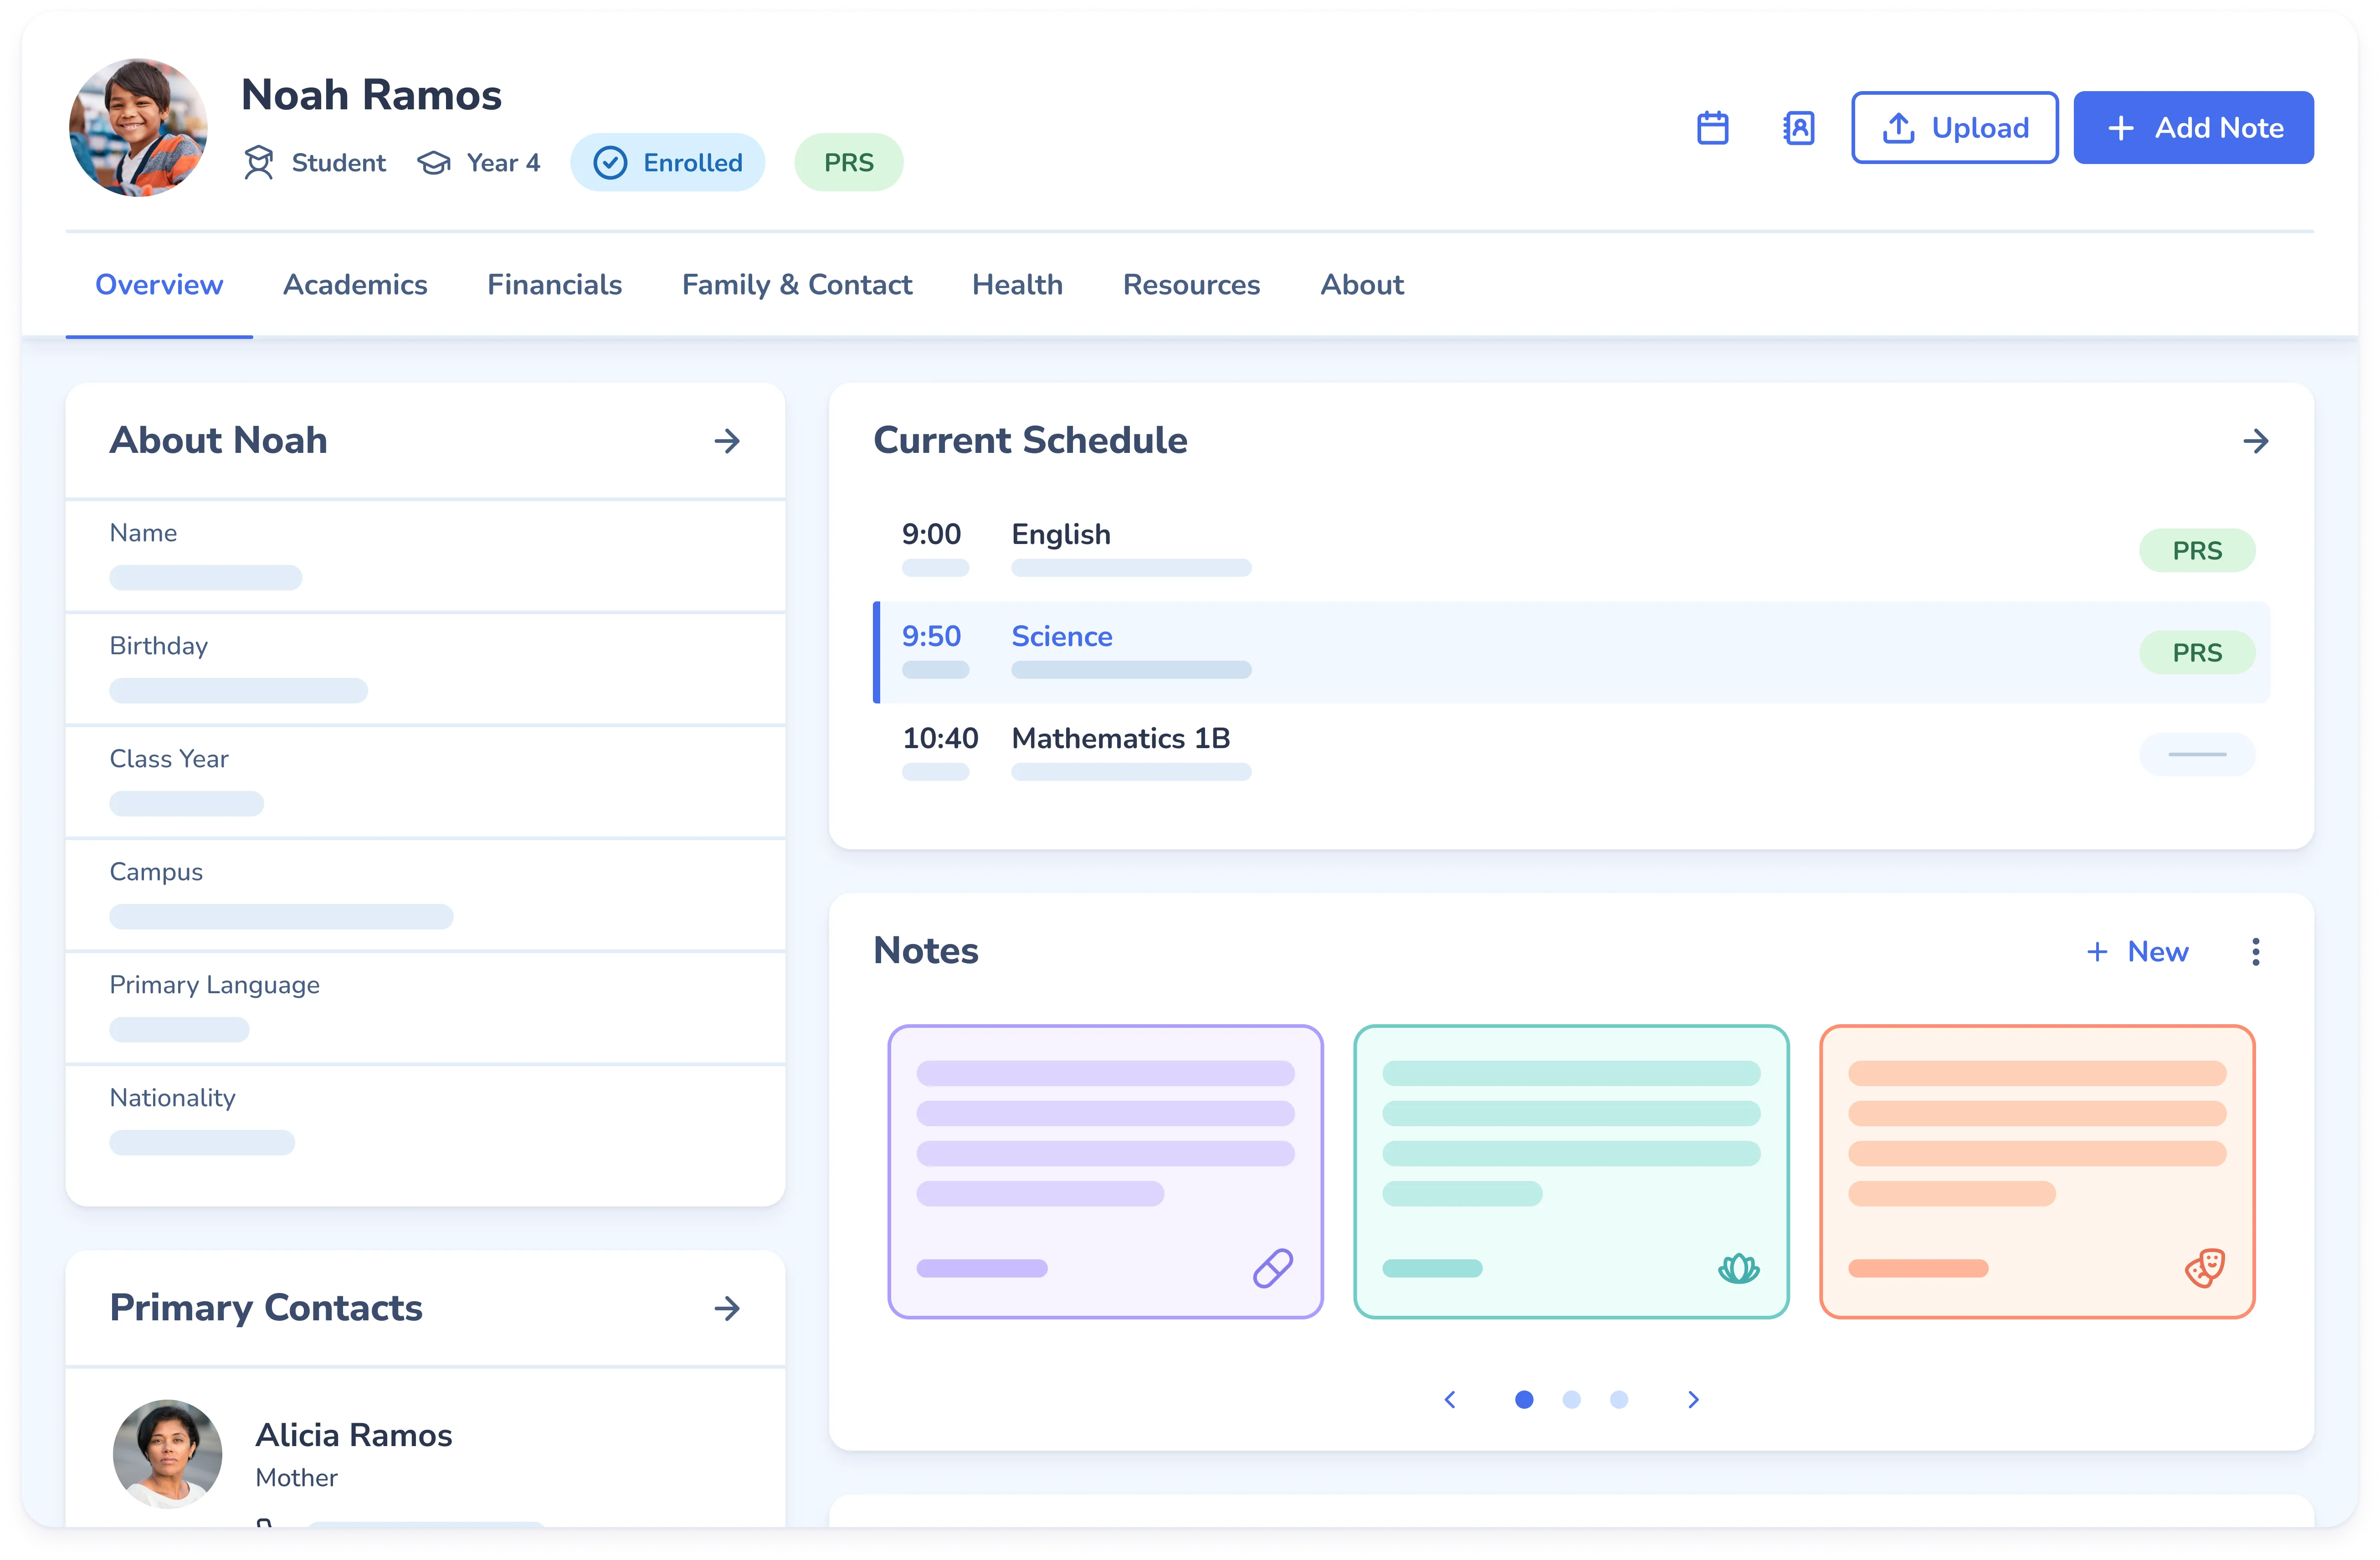Click the Enrolled status badge
Screen dimensions: 2380x1560
pos(667,162)
